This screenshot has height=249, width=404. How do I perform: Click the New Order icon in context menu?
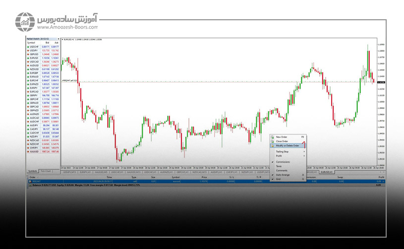point(272,136)
